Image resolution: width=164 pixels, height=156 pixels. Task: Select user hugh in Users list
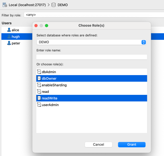(x=16, y=37)
